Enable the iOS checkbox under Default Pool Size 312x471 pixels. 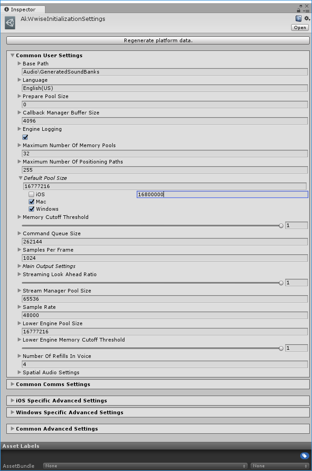pos(32,194)
